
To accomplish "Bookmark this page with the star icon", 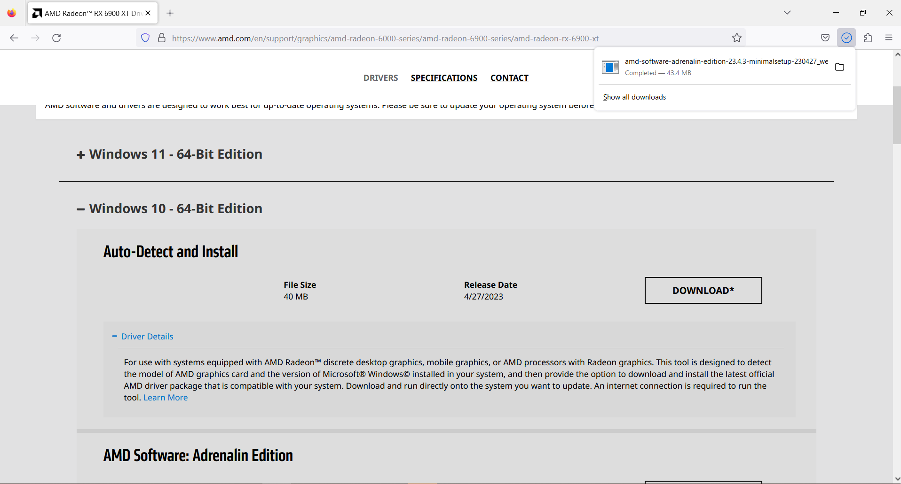I will 736,38.
